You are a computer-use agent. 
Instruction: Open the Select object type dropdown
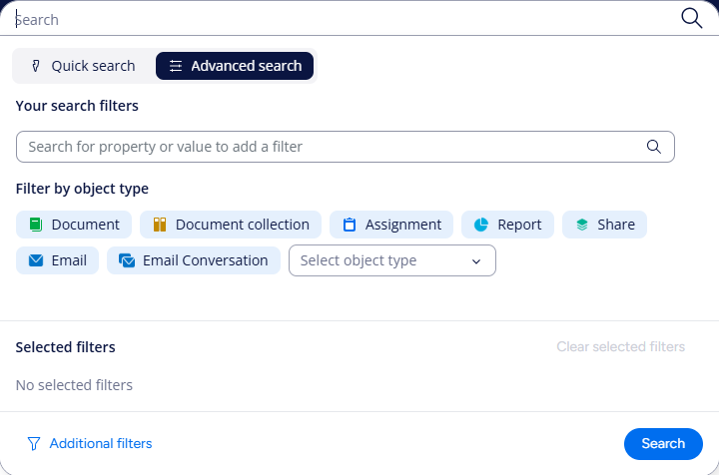(x=379, y=260)
